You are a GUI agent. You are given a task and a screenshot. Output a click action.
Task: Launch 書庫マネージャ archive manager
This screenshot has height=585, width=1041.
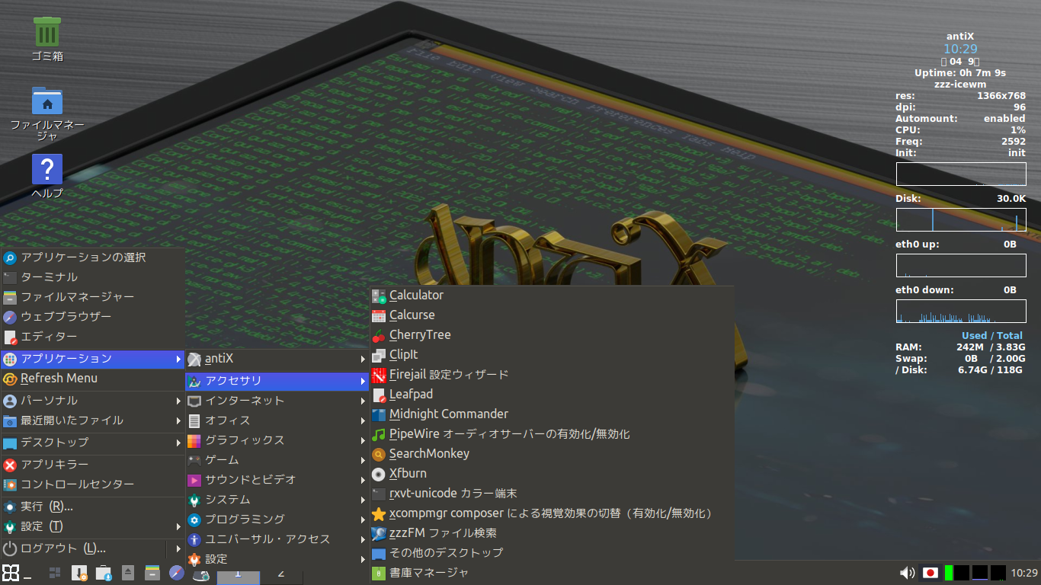point(552,573)
